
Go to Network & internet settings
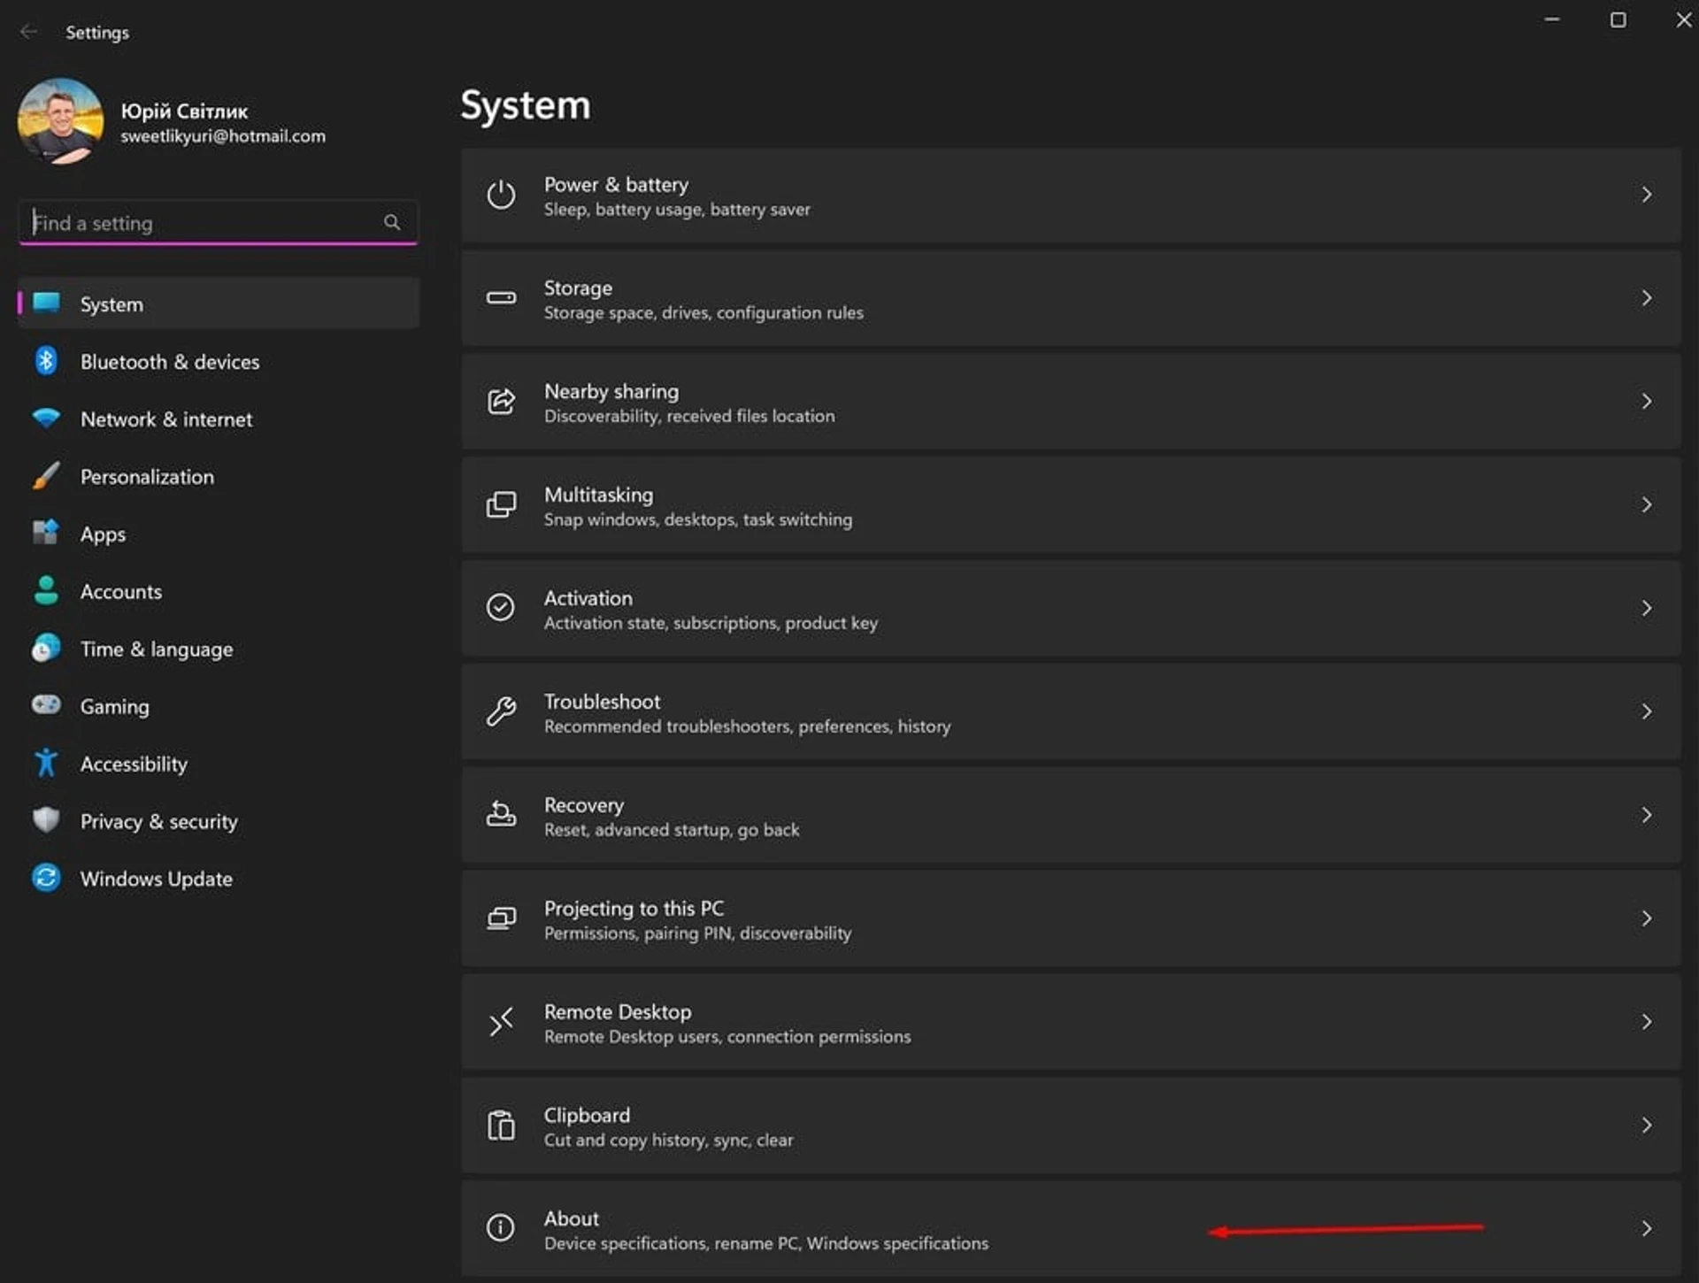pos(219,419)
